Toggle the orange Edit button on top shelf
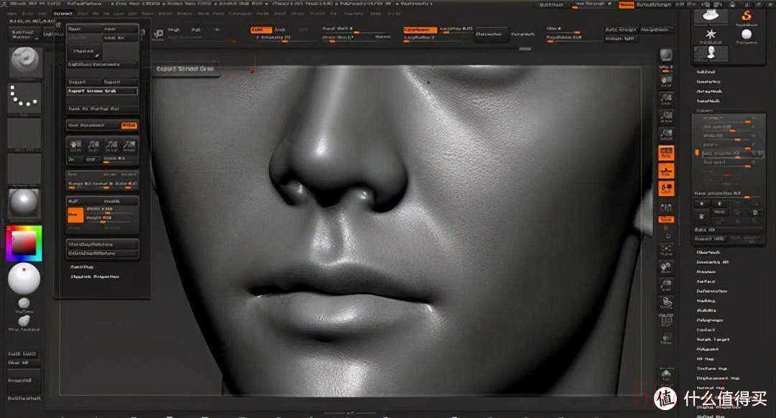776x418 pixels. 261,29
